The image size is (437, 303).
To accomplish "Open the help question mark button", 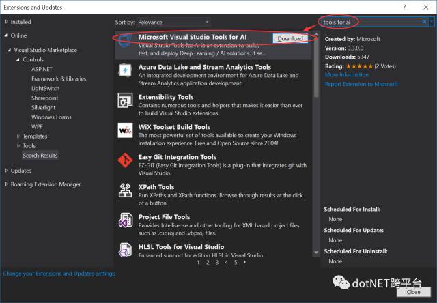I will [404, 8].
